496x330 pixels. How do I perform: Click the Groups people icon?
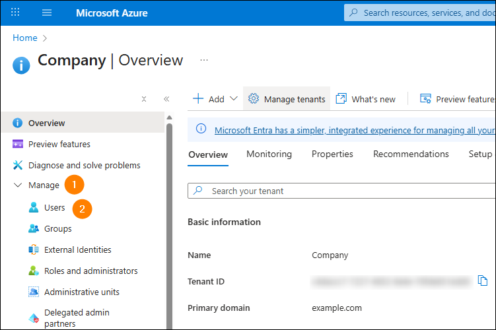coord(34,228)
